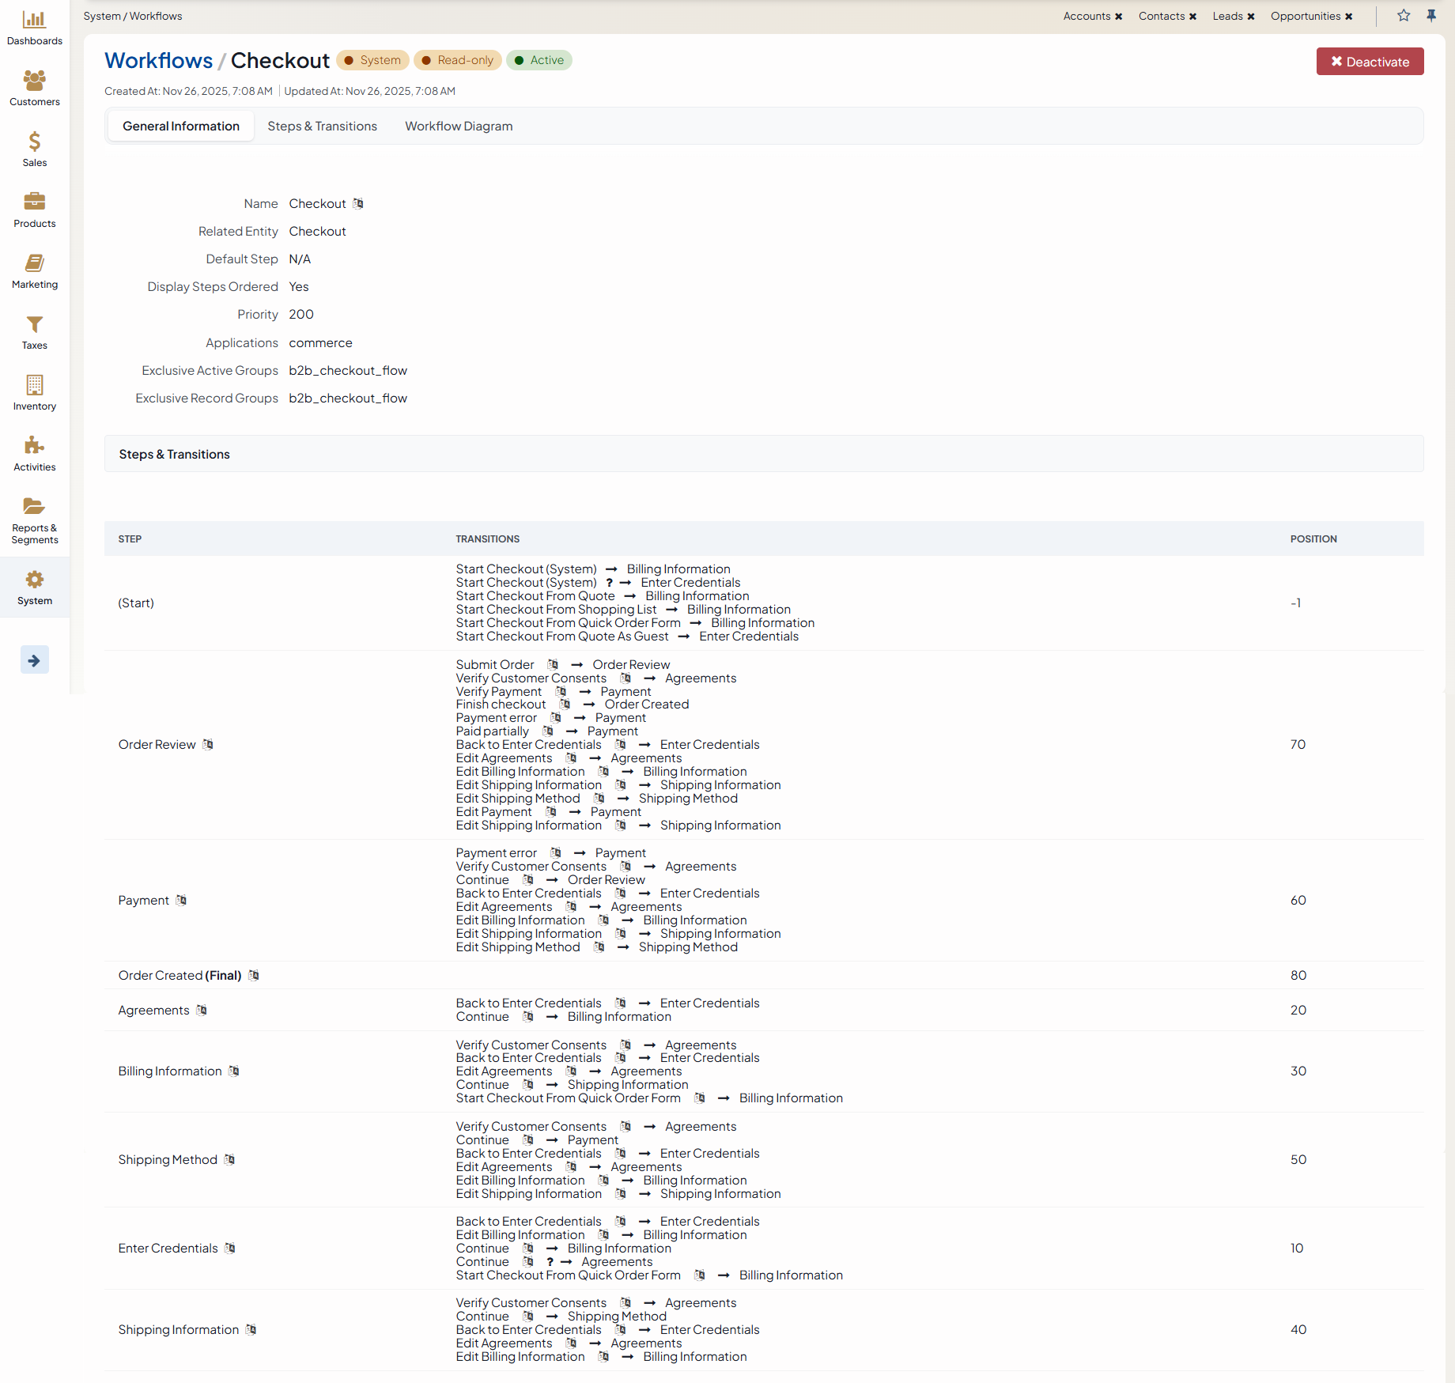Image resolution: width=1455 pixels, height=1383 pixels.
Task: Mark page as favorite with star icon
Action: tap(1404, 16)
